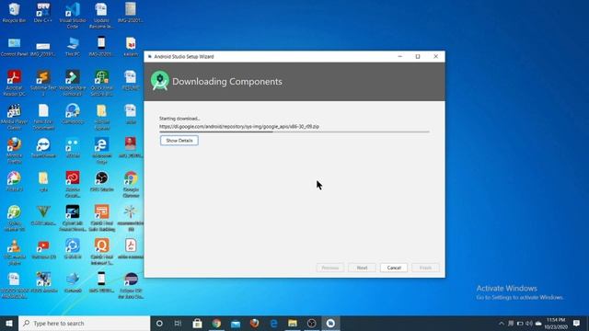The height and width of the screenshot is (331, 589).
Task: Select the Acrobat Reader DC shortcut
Action: (x=15, y=83)
